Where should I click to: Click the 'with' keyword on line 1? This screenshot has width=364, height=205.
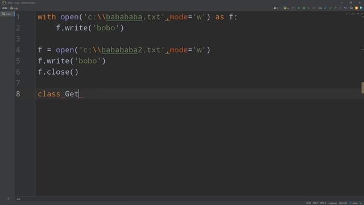pyautogui.click(x=47, y=17)
